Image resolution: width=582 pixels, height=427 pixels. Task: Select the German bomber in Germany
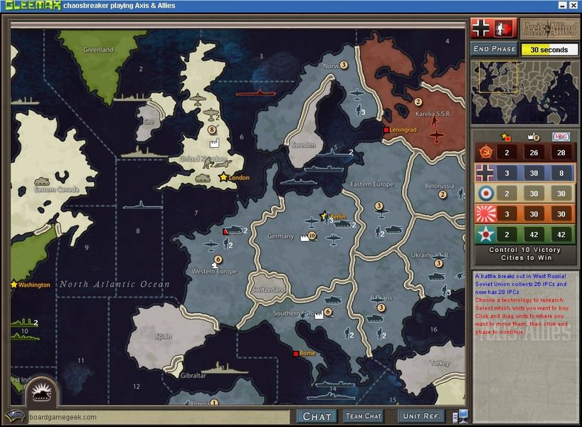[x=333, y=240]
